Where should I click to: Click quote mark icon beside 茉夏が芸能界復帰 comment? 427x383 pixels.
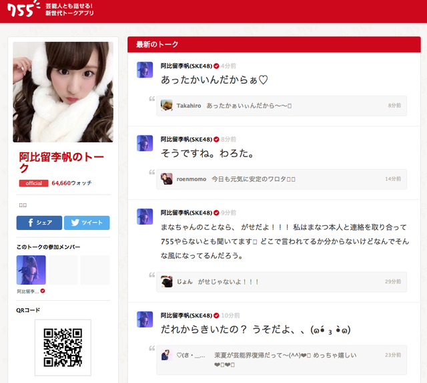151,348
